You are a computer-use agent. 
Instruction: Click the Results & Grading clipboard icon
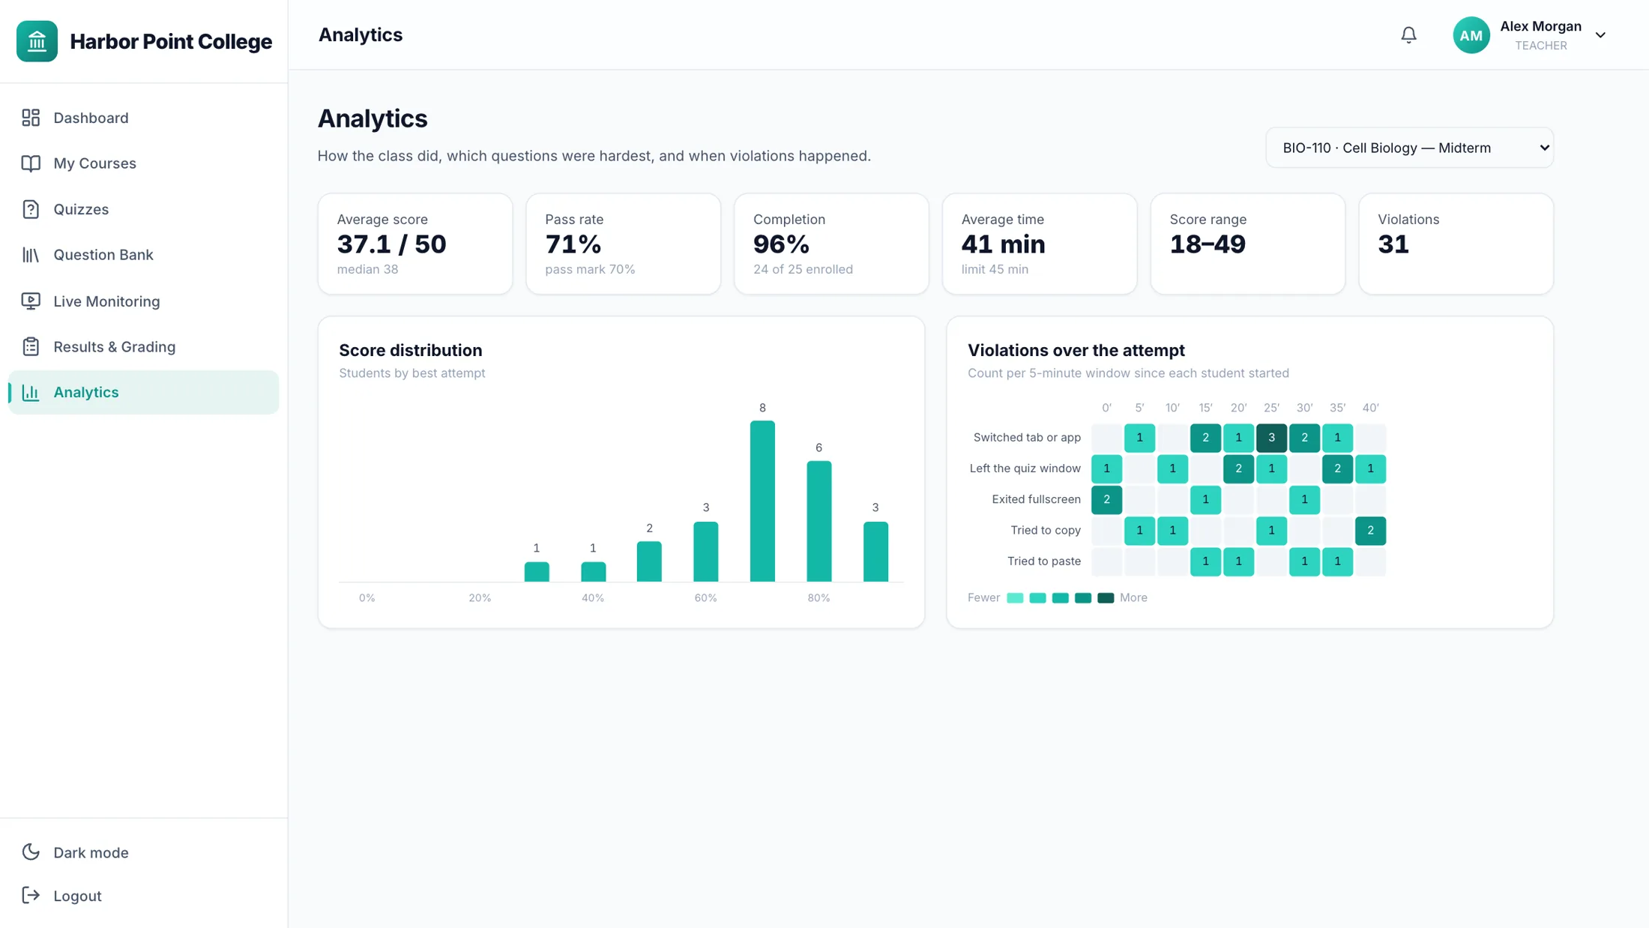31,346
